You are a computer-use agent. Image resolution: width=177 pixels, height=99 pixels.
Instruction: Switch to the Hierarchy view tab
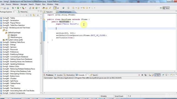[x=23, y=12]
